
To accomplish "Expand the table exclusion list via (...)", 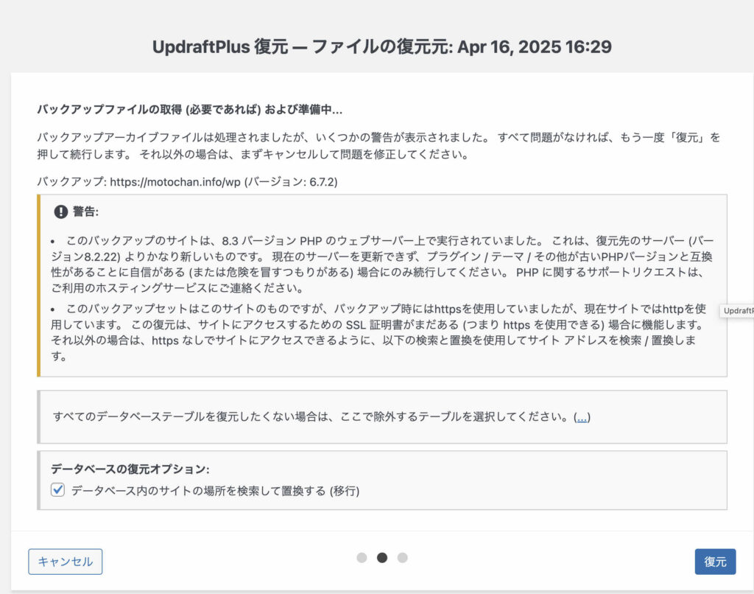I will pyautogui.click(x=582, y=417).
